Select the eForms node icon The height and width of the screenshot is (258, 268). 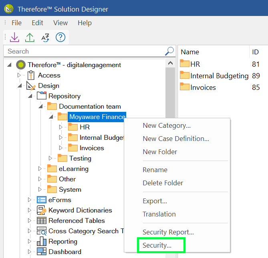(41, 200)
